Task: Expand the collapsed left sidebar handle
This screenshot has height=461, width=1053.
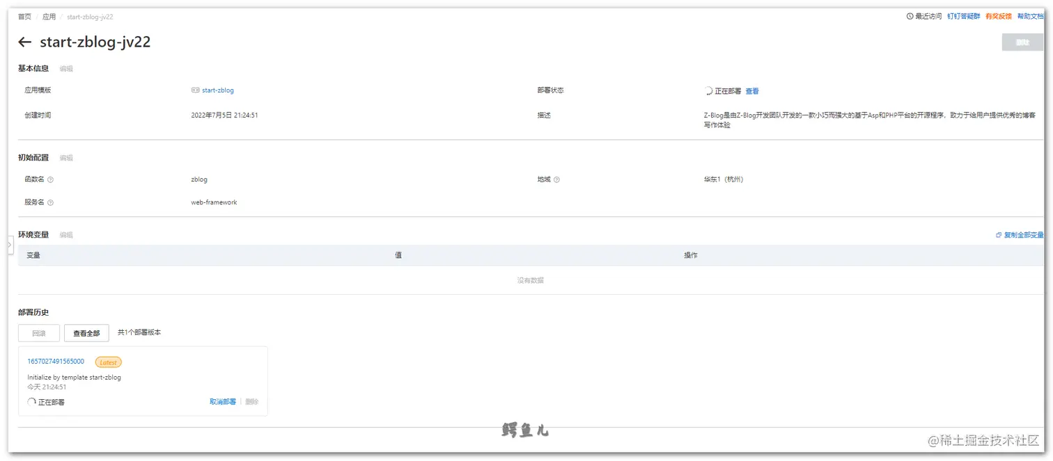Action: coord(10,245)
